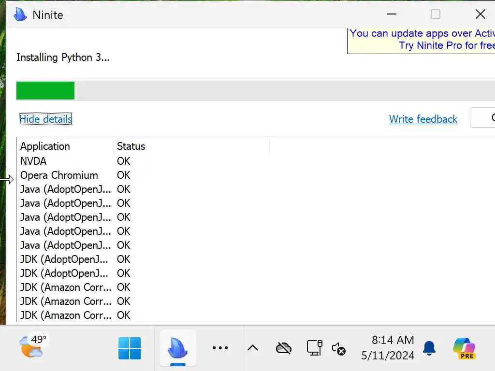Click the Application column header
The width and height of the screenshot is (495, 371).
coord(65,146)
